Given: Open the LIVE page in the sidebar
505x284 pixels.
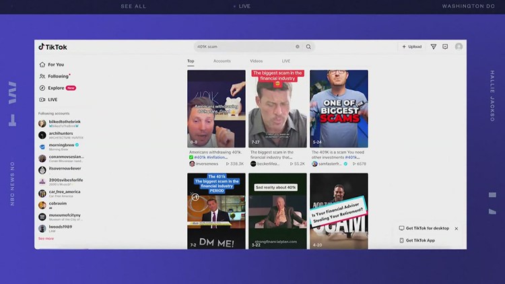Looking at the screenshot, I should 48,100.
